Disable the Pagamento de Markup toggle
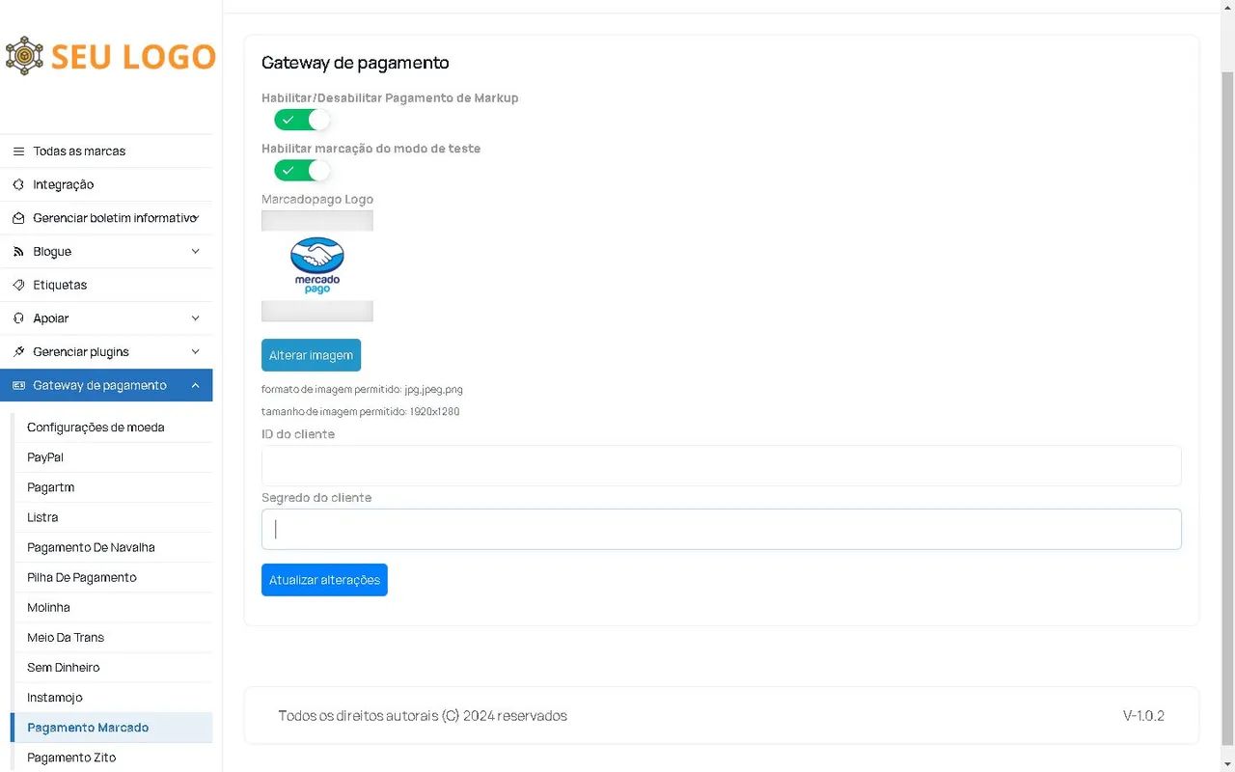Viewport: 1235px width, 772px height. pos(301,120)
